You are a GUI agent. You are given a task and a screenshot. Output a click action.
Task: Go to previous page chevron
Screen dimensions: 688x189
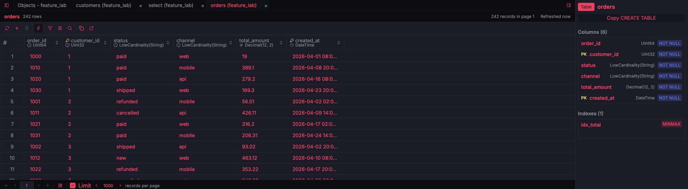(15, 185)
